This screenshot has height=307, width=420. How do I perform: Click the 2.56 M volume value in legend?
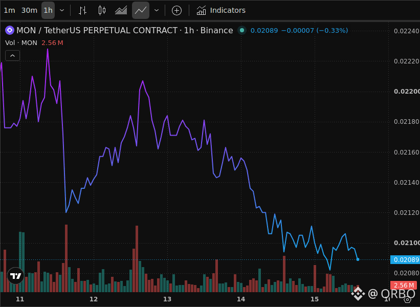52,43
